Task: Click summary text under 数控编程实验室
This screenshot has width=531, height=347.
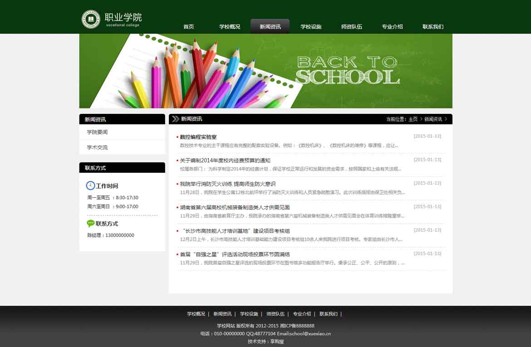Action: 289,145
